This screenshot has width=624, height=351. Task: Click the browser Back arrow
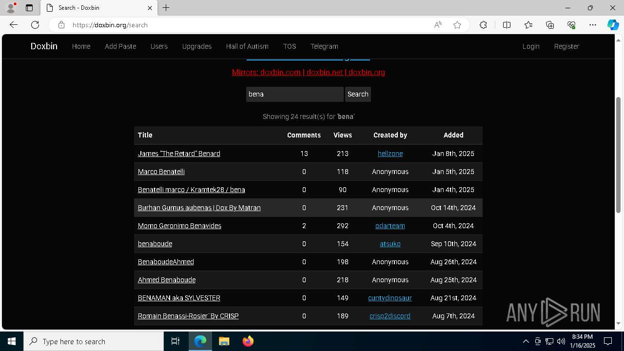coord(14,25)
